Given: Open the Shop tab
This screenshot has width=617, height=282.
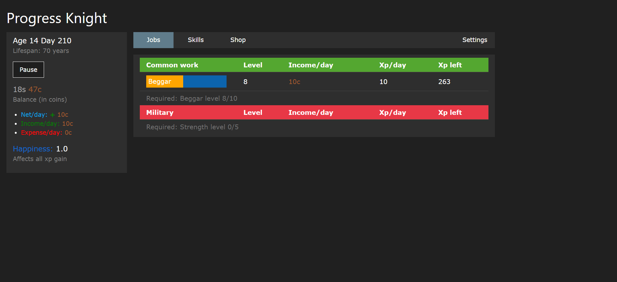Looking at the screenshot, I should 238,40.
